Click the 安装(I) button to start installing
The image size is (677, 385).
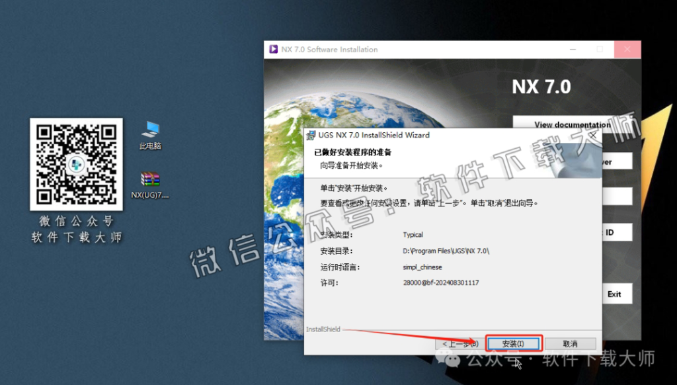[514, 343]
